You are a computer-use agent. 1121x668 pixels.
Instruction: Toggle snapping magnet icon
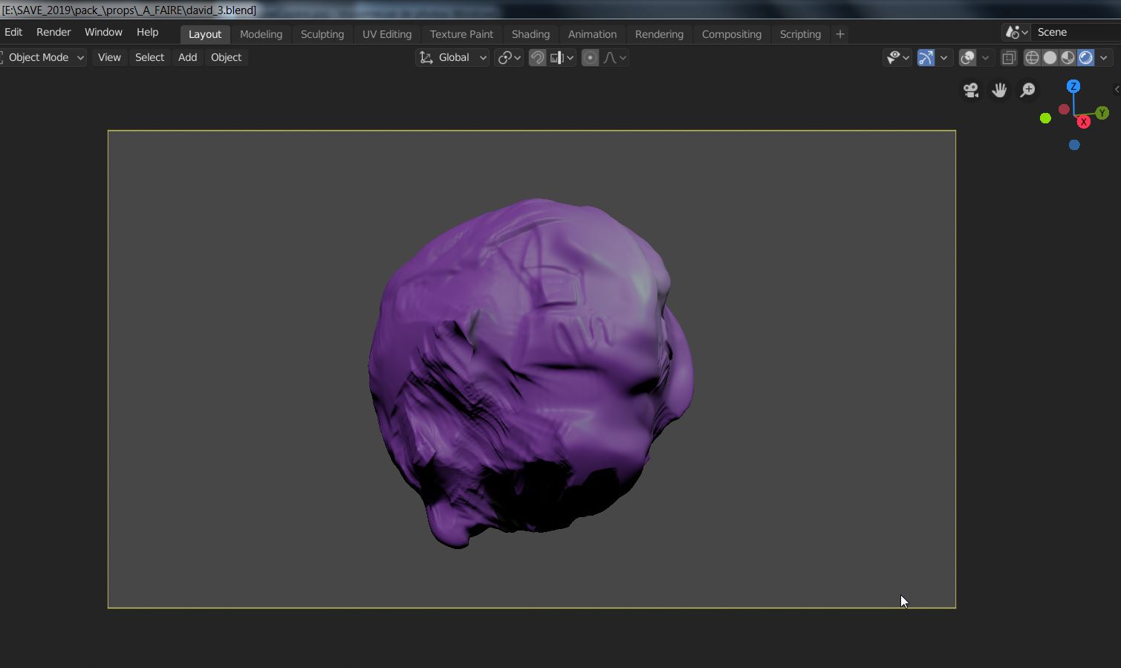[537, 58]
